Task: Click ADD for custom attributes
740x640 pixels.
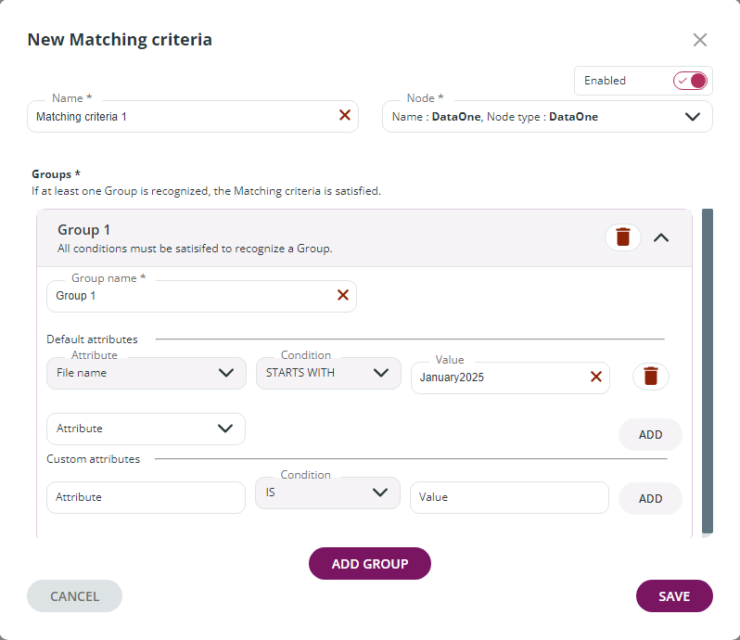Action: [650, 498]
